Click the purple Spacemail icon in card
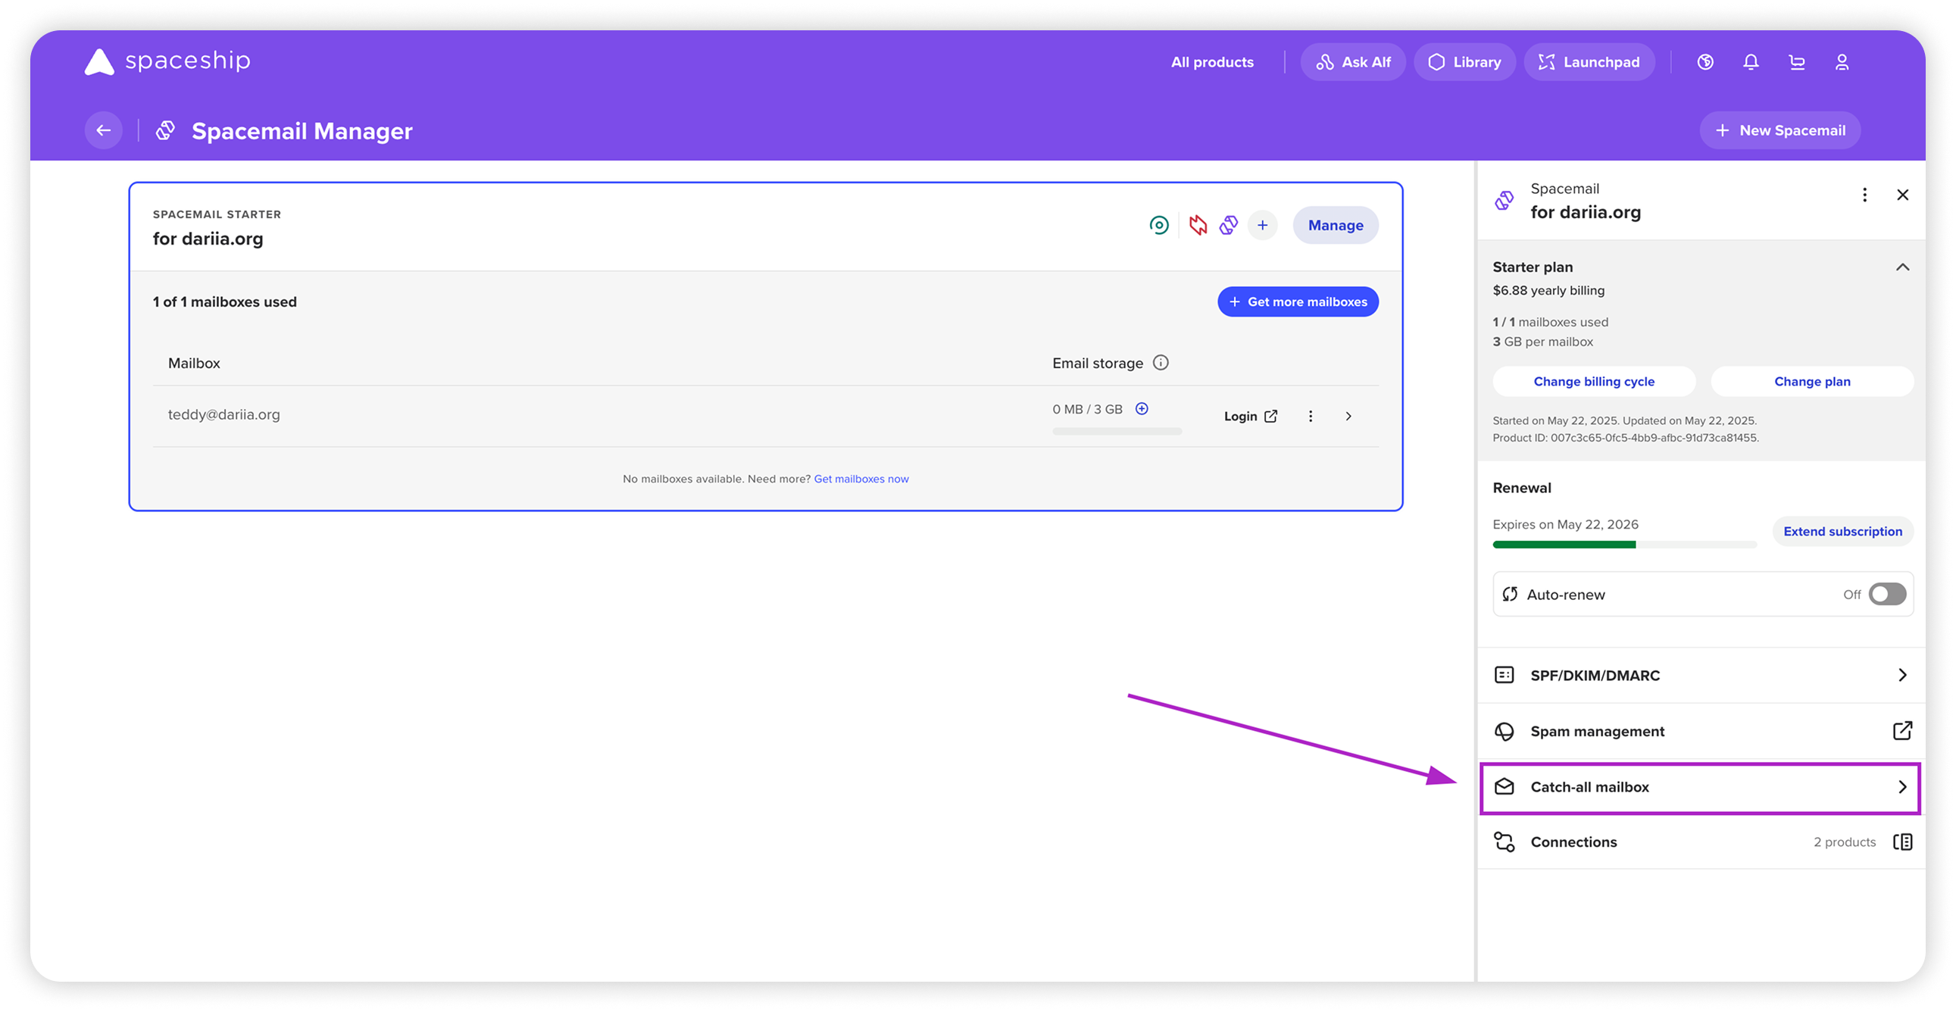The width and height of the screenshot is (1956, 1012). [x=1229, y=226]
